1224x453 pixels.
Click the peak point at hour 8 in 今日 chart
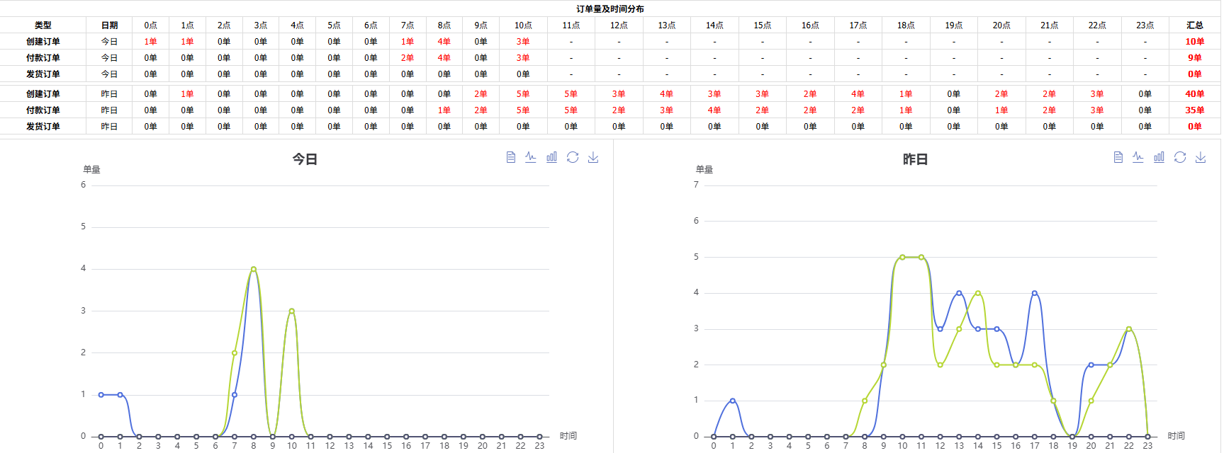pyautogui.click(x=254, y=269)
